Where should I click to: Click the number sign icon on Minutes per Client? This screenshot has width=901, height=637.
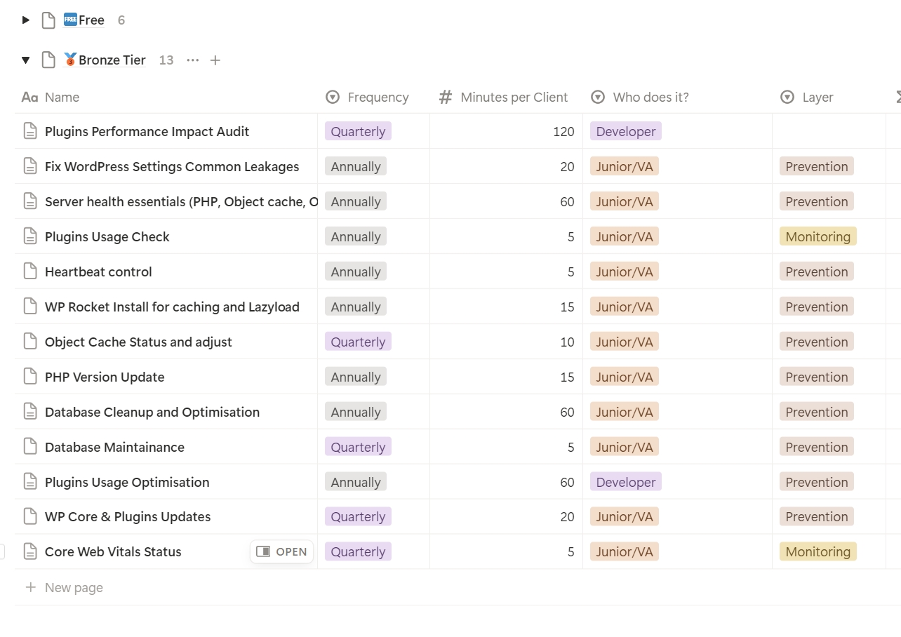click(x=446, y=97)
